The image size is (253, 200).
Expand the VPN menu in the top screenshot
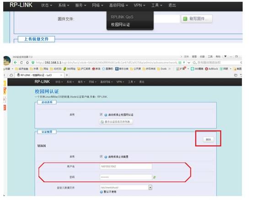pos(140,5)
